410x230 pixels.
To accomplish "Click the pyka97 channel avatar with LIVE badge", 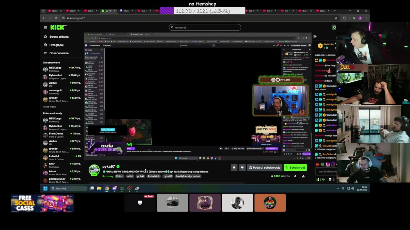I will (x=94, y=170).
